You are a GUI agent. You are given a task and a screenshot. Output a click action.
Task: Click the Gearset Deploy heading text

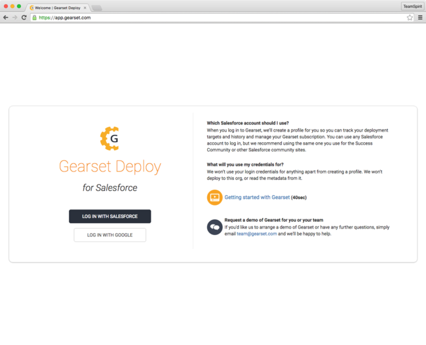(109, 166)
